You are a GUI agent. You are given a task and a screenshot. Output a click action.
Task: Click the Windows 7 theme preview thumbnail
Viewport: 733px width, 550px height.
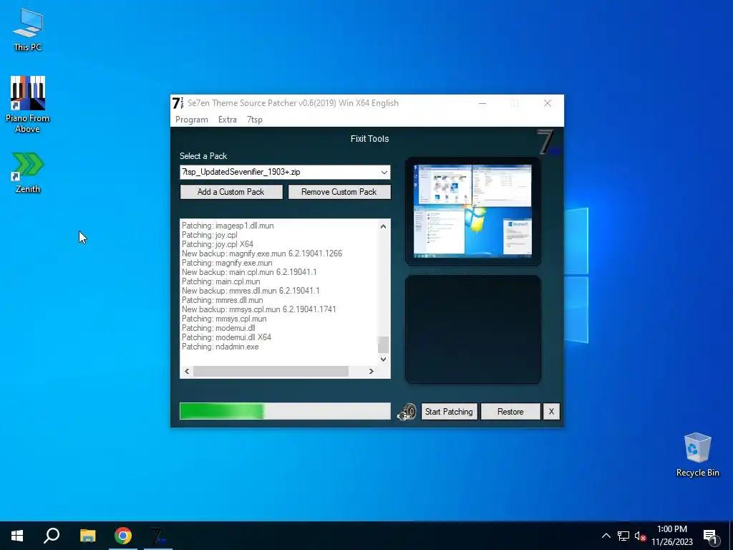pyautogui.click(x=472, y=211)
